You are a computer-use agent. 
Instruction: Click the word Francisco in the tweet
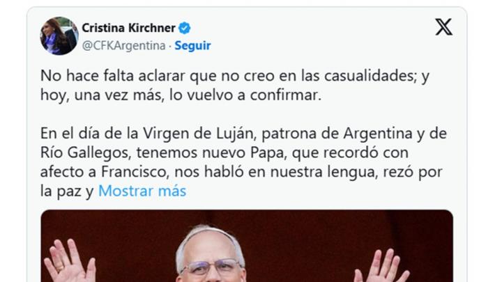click(135, 172)
